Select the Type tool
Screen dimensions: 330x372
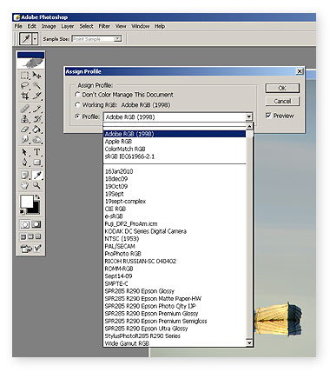click(x=36, y=152)
